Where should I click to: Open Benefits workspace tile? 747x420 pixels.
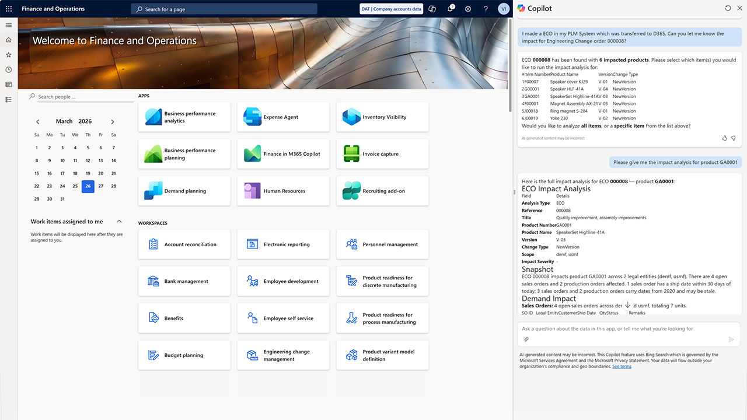pos(184,318)
